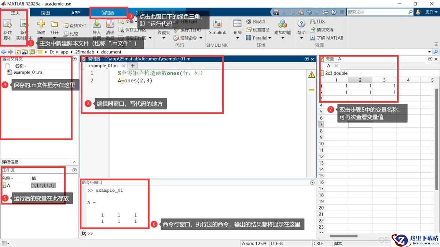Click 运行并计时 run and time
Viewport: 440px width, 247px height.
click(187, 30)
